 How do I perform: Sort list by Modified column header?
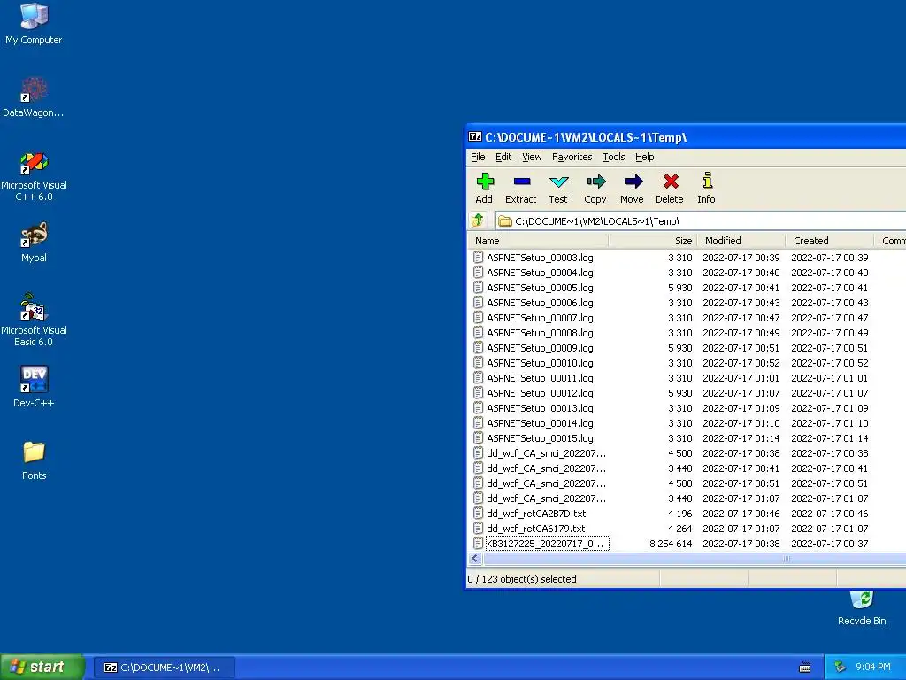[x=741, y=241]
